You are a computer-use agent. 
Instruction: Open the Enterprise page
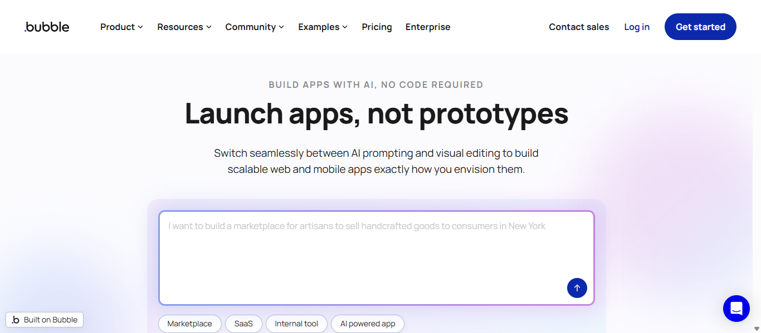[428, 27]
